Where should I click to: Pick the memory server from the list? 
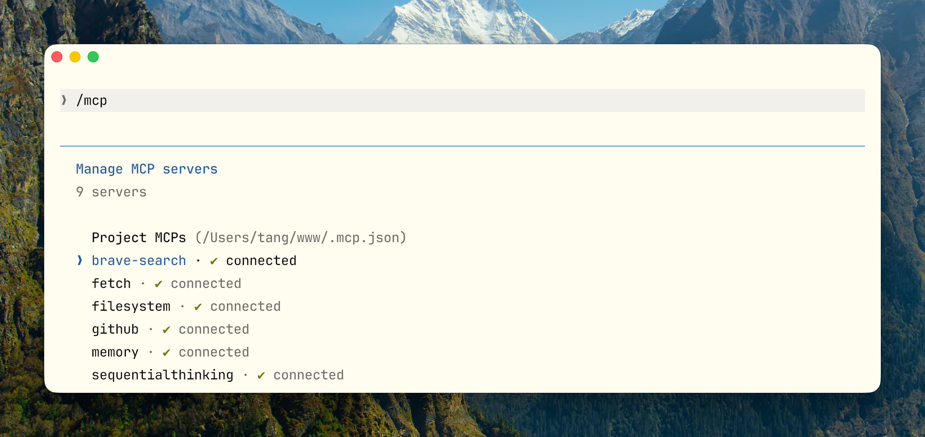click(x=115, y=352)
